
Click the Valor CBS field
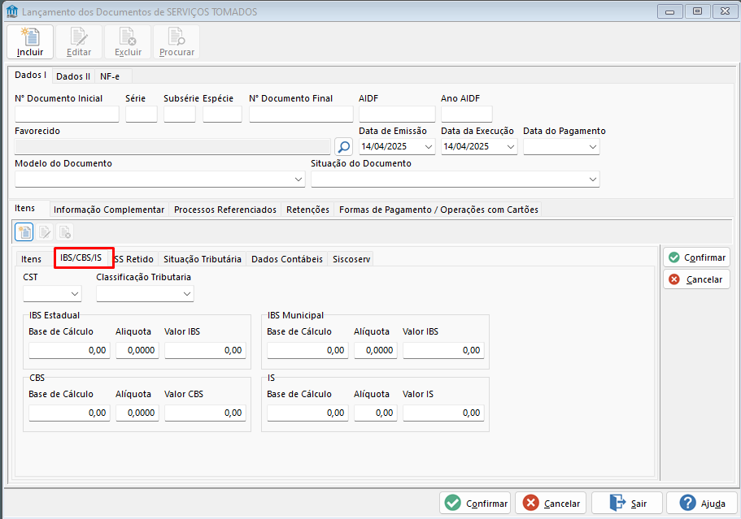point(205,413)
